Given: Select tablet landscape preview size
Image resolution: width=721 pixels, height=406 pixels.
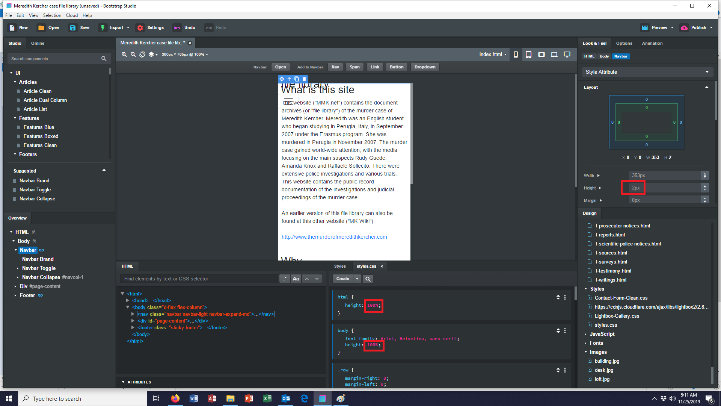Looking at the screenshot, I should [541, 55].
